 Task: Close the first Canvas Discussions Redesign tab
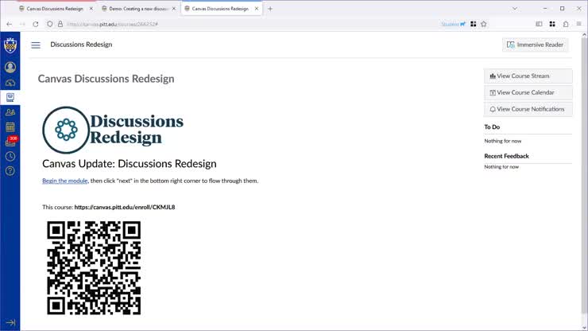[x=91, y=9]
